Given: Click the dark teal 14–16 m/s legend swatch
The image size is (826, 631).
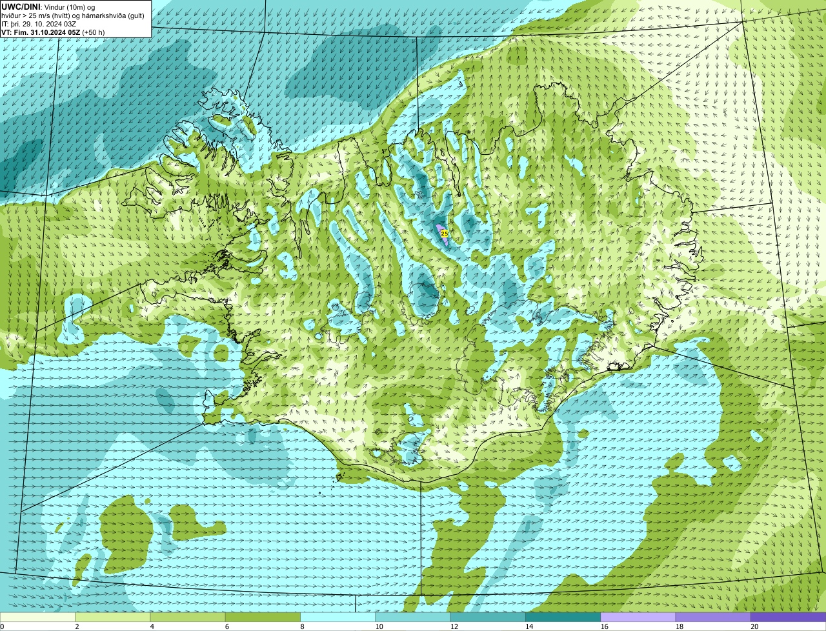Looking at the screenshot, I should pyautogui.click(x=563, y=617).
